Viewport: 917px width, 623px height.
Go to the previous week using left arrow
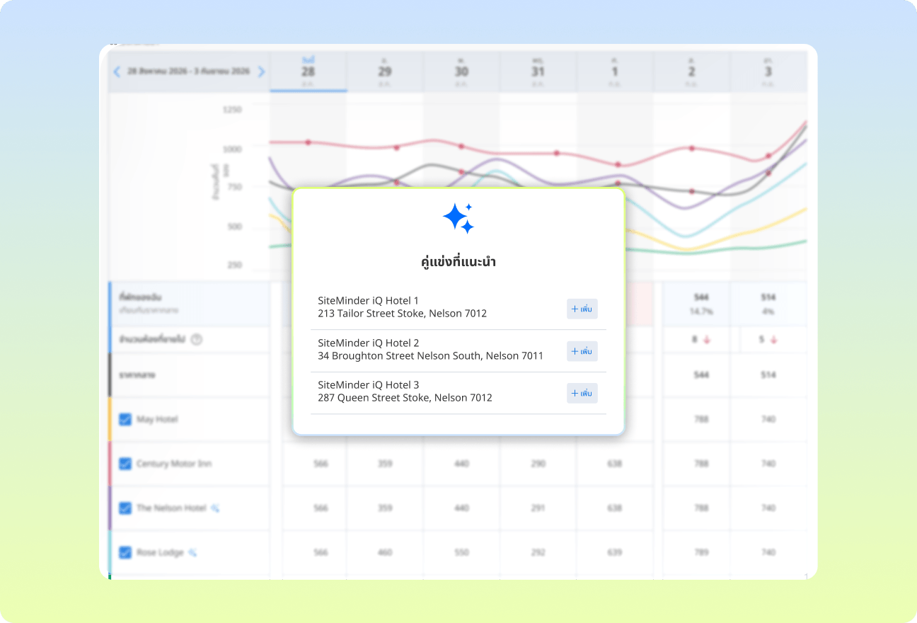(117, 72)
